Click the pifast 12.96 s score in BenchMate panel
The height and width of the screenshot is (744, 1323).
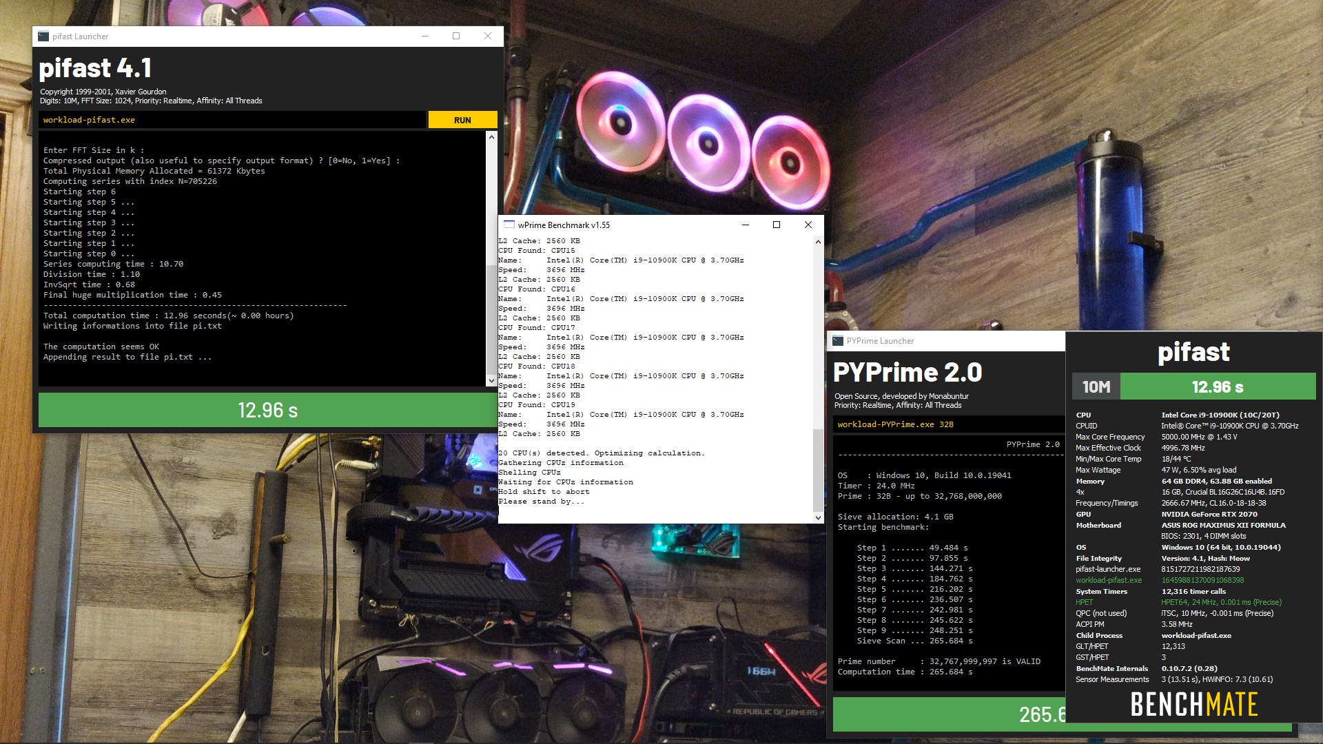pyautogui.click(x=1218, y=387)
